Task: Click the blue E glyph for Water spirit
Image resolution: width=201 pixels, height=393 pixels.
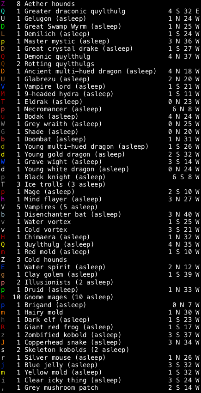Action: pyautogui.click(x=3, y=267)
